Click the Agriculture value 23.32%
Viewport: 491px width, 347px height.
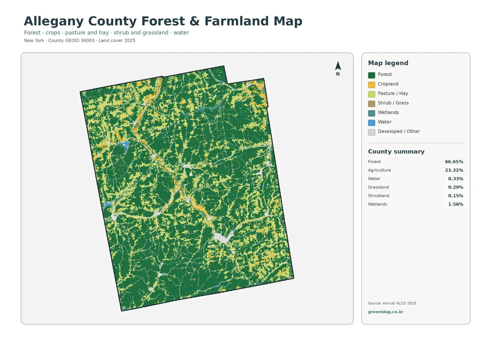[454, 170]
